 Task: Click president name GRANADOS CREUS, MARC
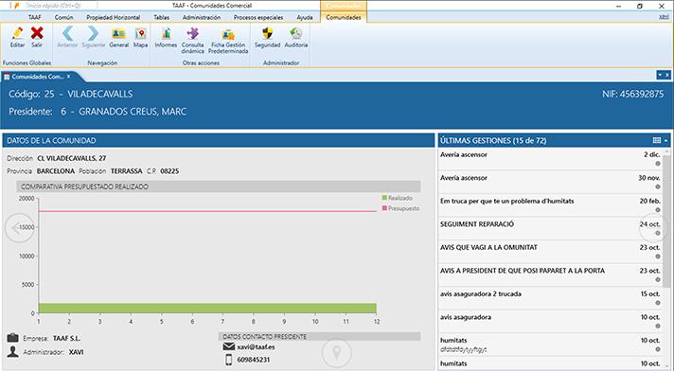coord(133,112)
